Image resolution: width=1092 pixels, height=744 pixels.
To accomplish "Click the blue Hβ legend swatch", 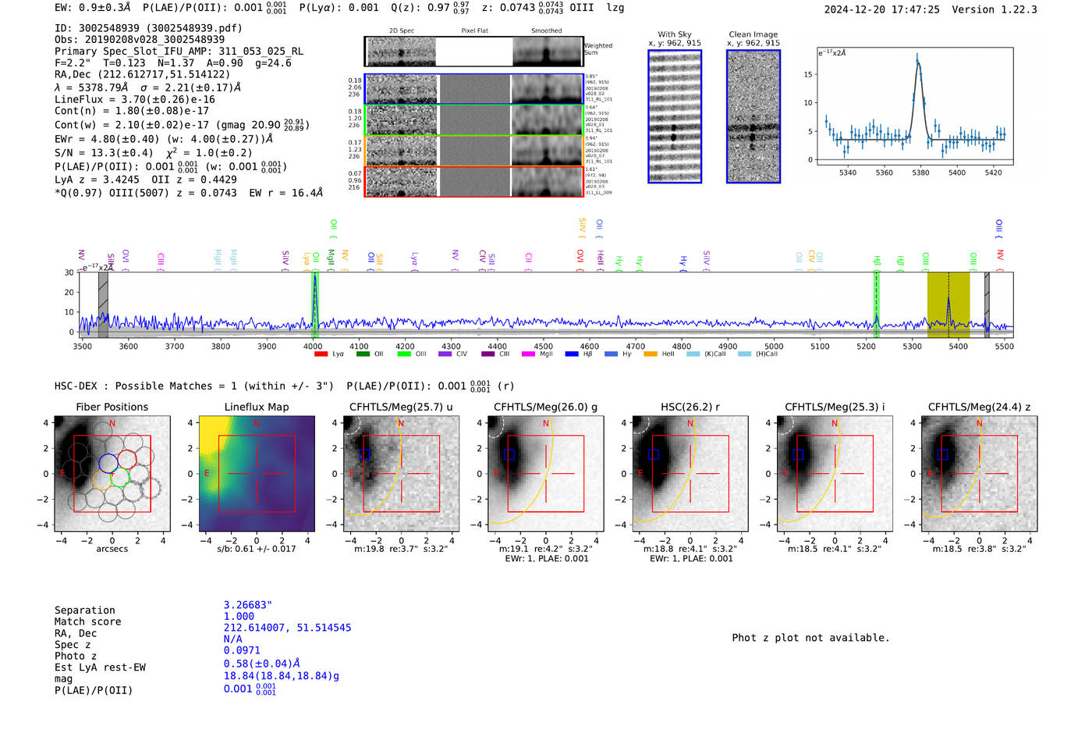I will 573,354.
